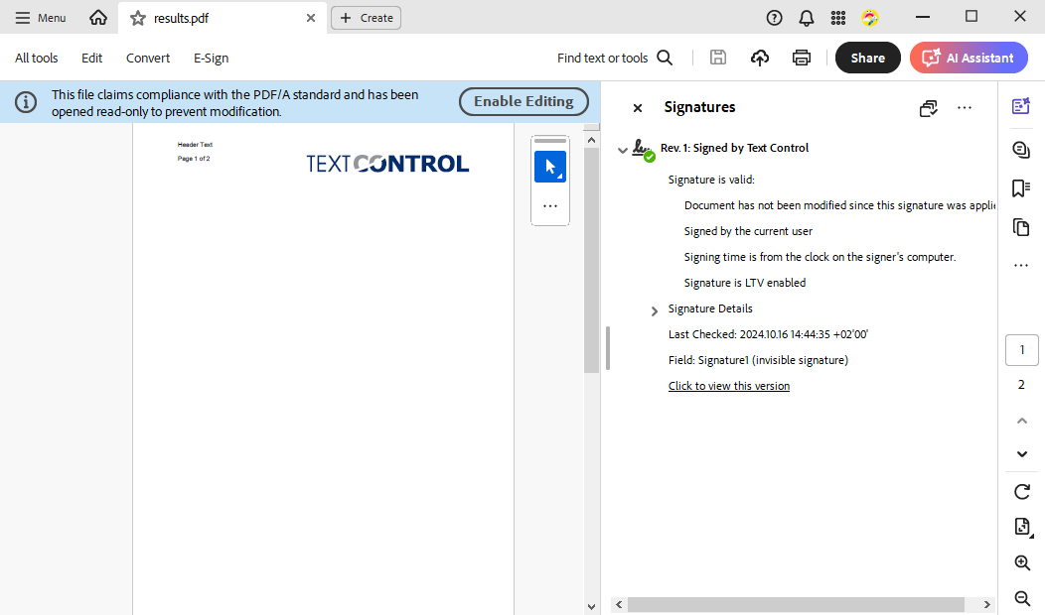
Task: Click the Create button
Action: point(366,18)
